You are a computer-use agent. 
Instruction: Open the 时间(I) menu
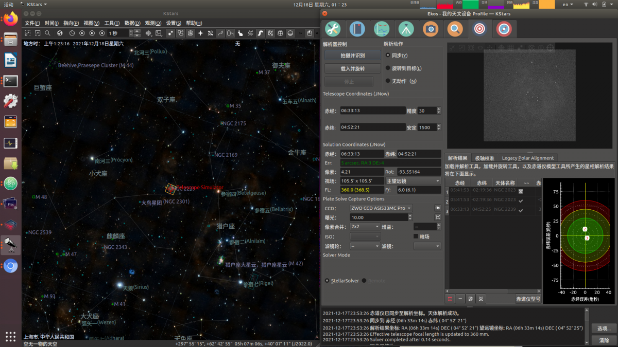(51, 23)
